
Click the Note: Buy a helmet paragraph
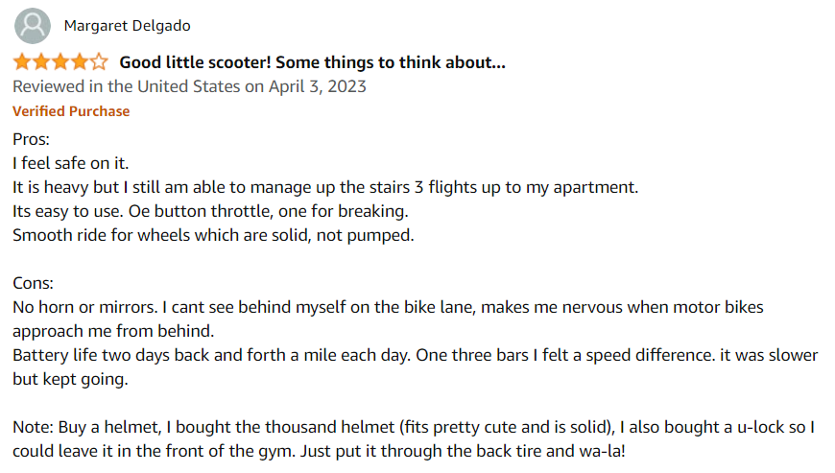[414, 438]
